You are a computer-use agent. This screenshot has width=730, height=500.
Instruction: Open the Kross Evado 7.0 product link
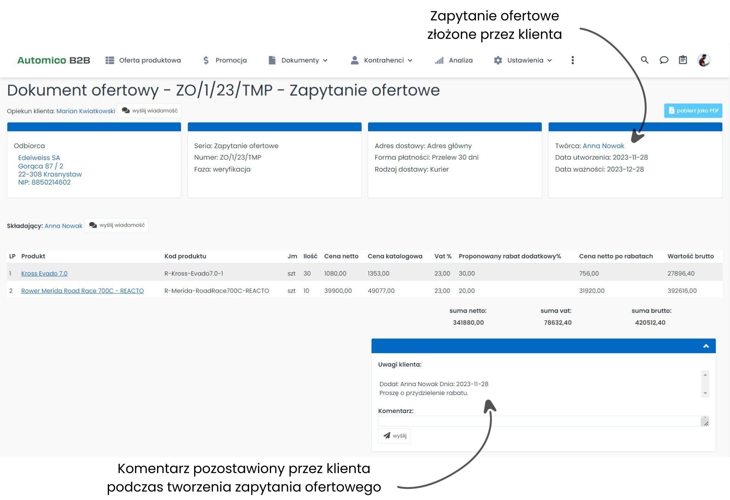44,273
